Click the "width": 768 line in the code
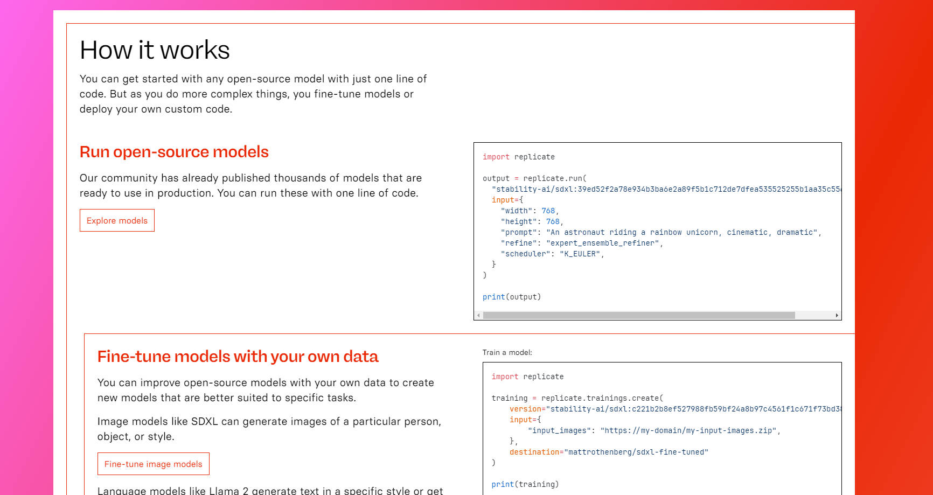 (530, 211)
